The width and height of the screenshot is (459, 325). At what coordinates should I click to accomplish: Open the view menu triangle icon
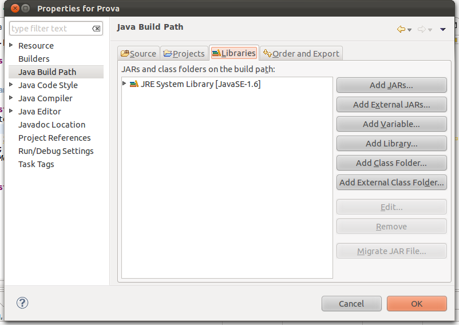pos(442,30)
